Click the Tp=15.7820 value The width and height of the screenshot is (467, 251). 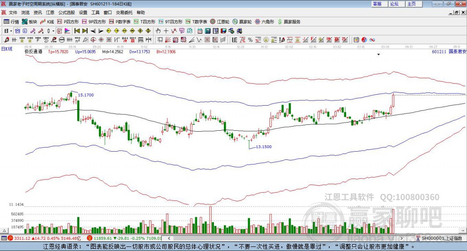58,51
